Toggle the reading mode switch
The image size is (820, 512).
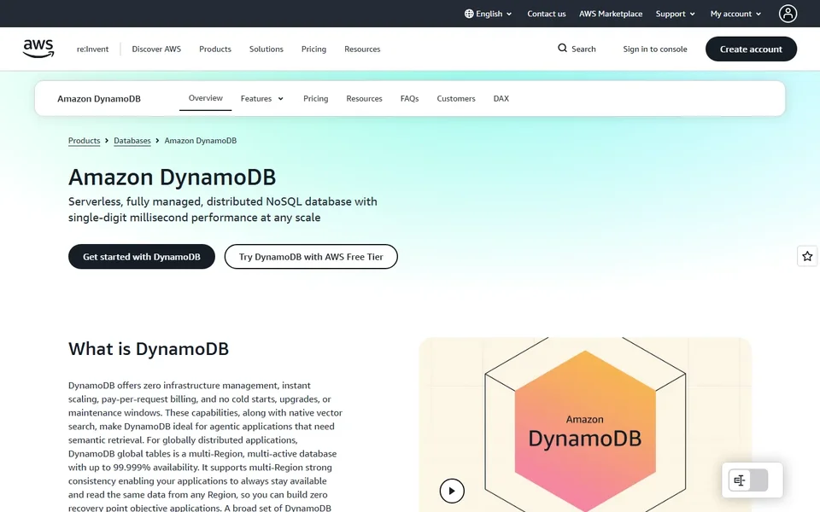pyautogui.click(x=748, y=480)
